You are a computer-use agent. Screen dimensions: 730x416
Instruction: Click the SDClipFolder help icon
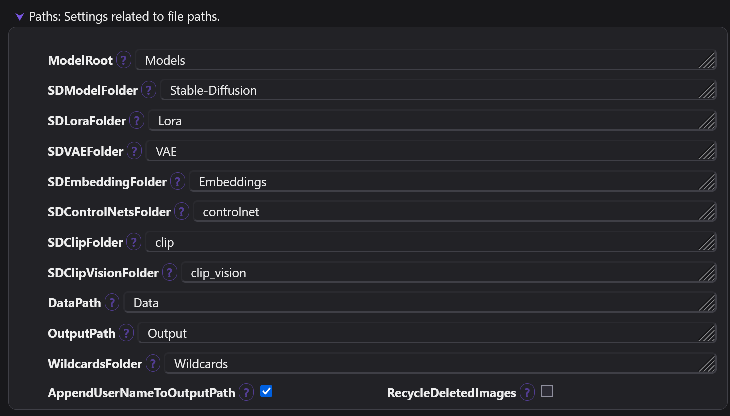click(134, 242)
